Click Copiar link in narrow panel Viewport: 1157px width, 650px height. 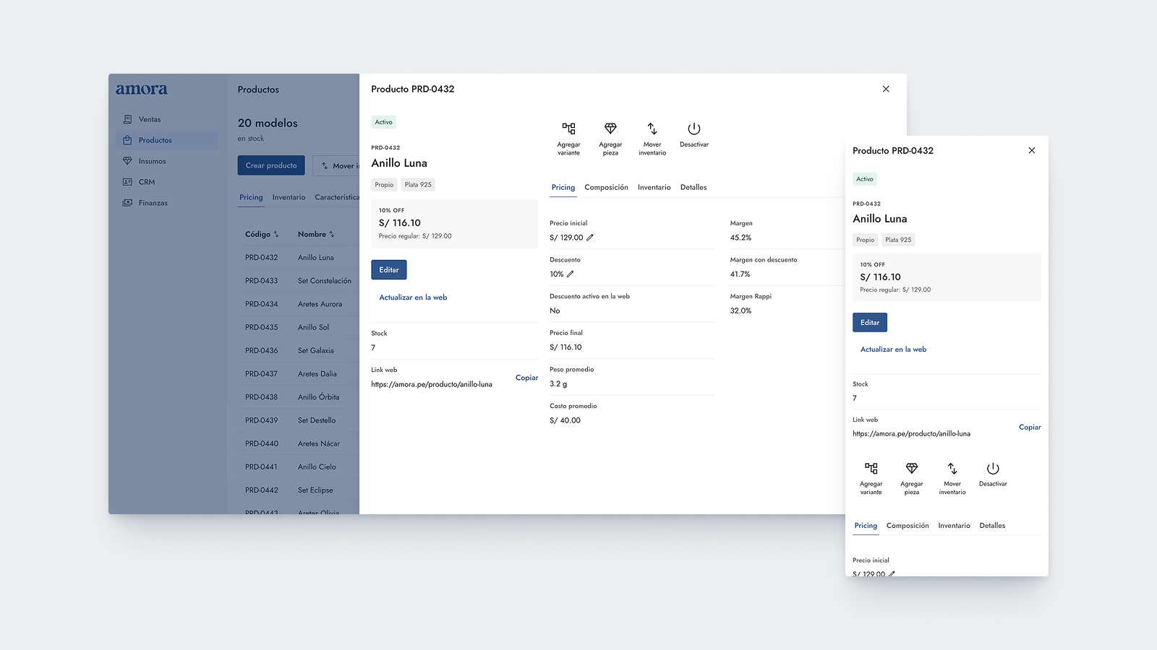[x=1030, y=428]
